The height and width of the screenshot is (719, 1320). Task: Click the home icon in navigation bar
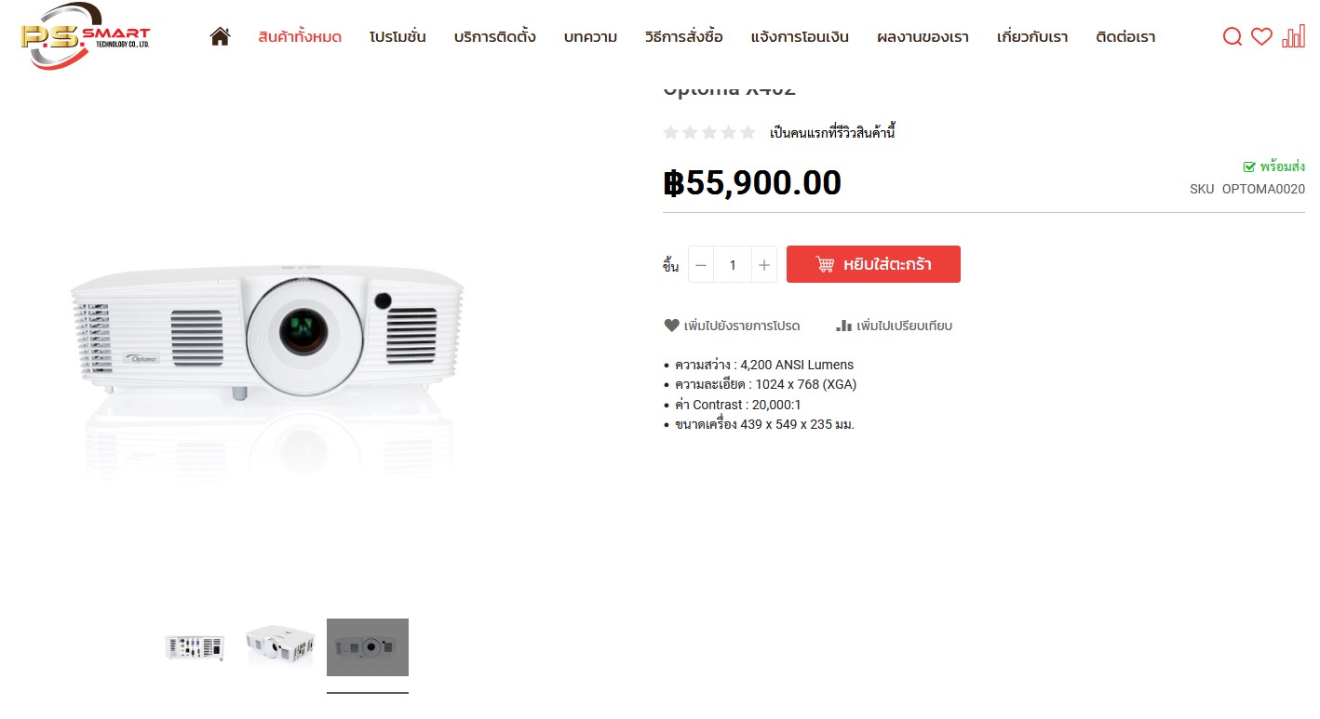(x=220, y=36)
